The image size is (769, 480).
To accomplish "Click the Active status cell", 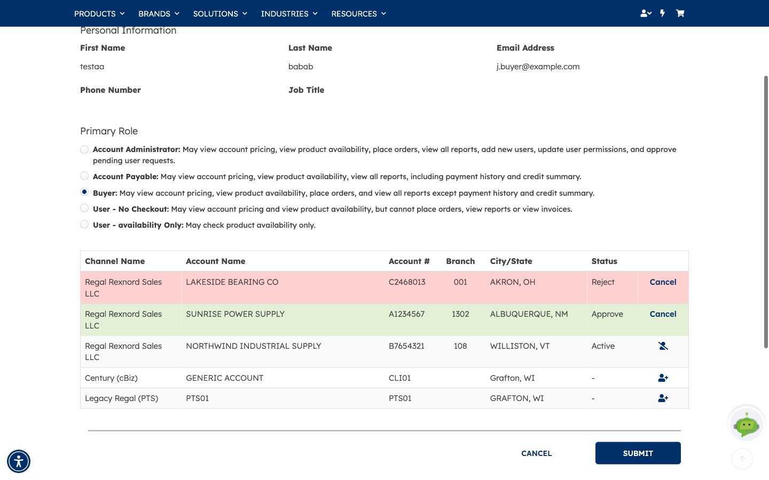I will pyautogui.click(x=603, y=346).
